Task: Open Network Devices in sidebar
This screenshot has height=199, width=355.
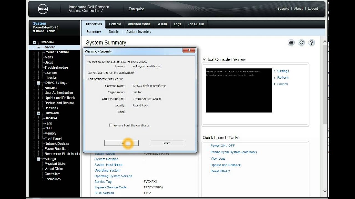Action: [57, 144]
